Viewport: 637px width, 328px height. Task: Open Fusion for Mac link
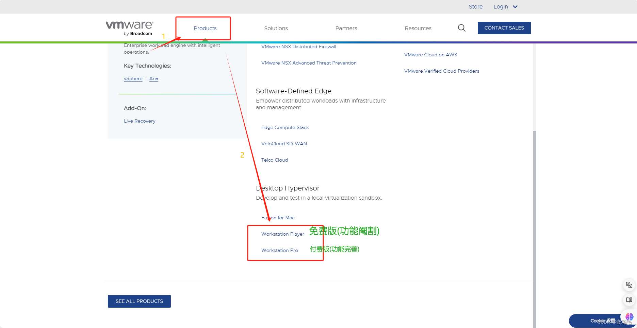[278, 218]
